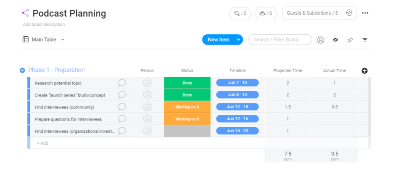Image resolution: width=395 pixels, height=170 pixels.
Task: Open the filter lines icon in toolbar
Action: (365, 40)
